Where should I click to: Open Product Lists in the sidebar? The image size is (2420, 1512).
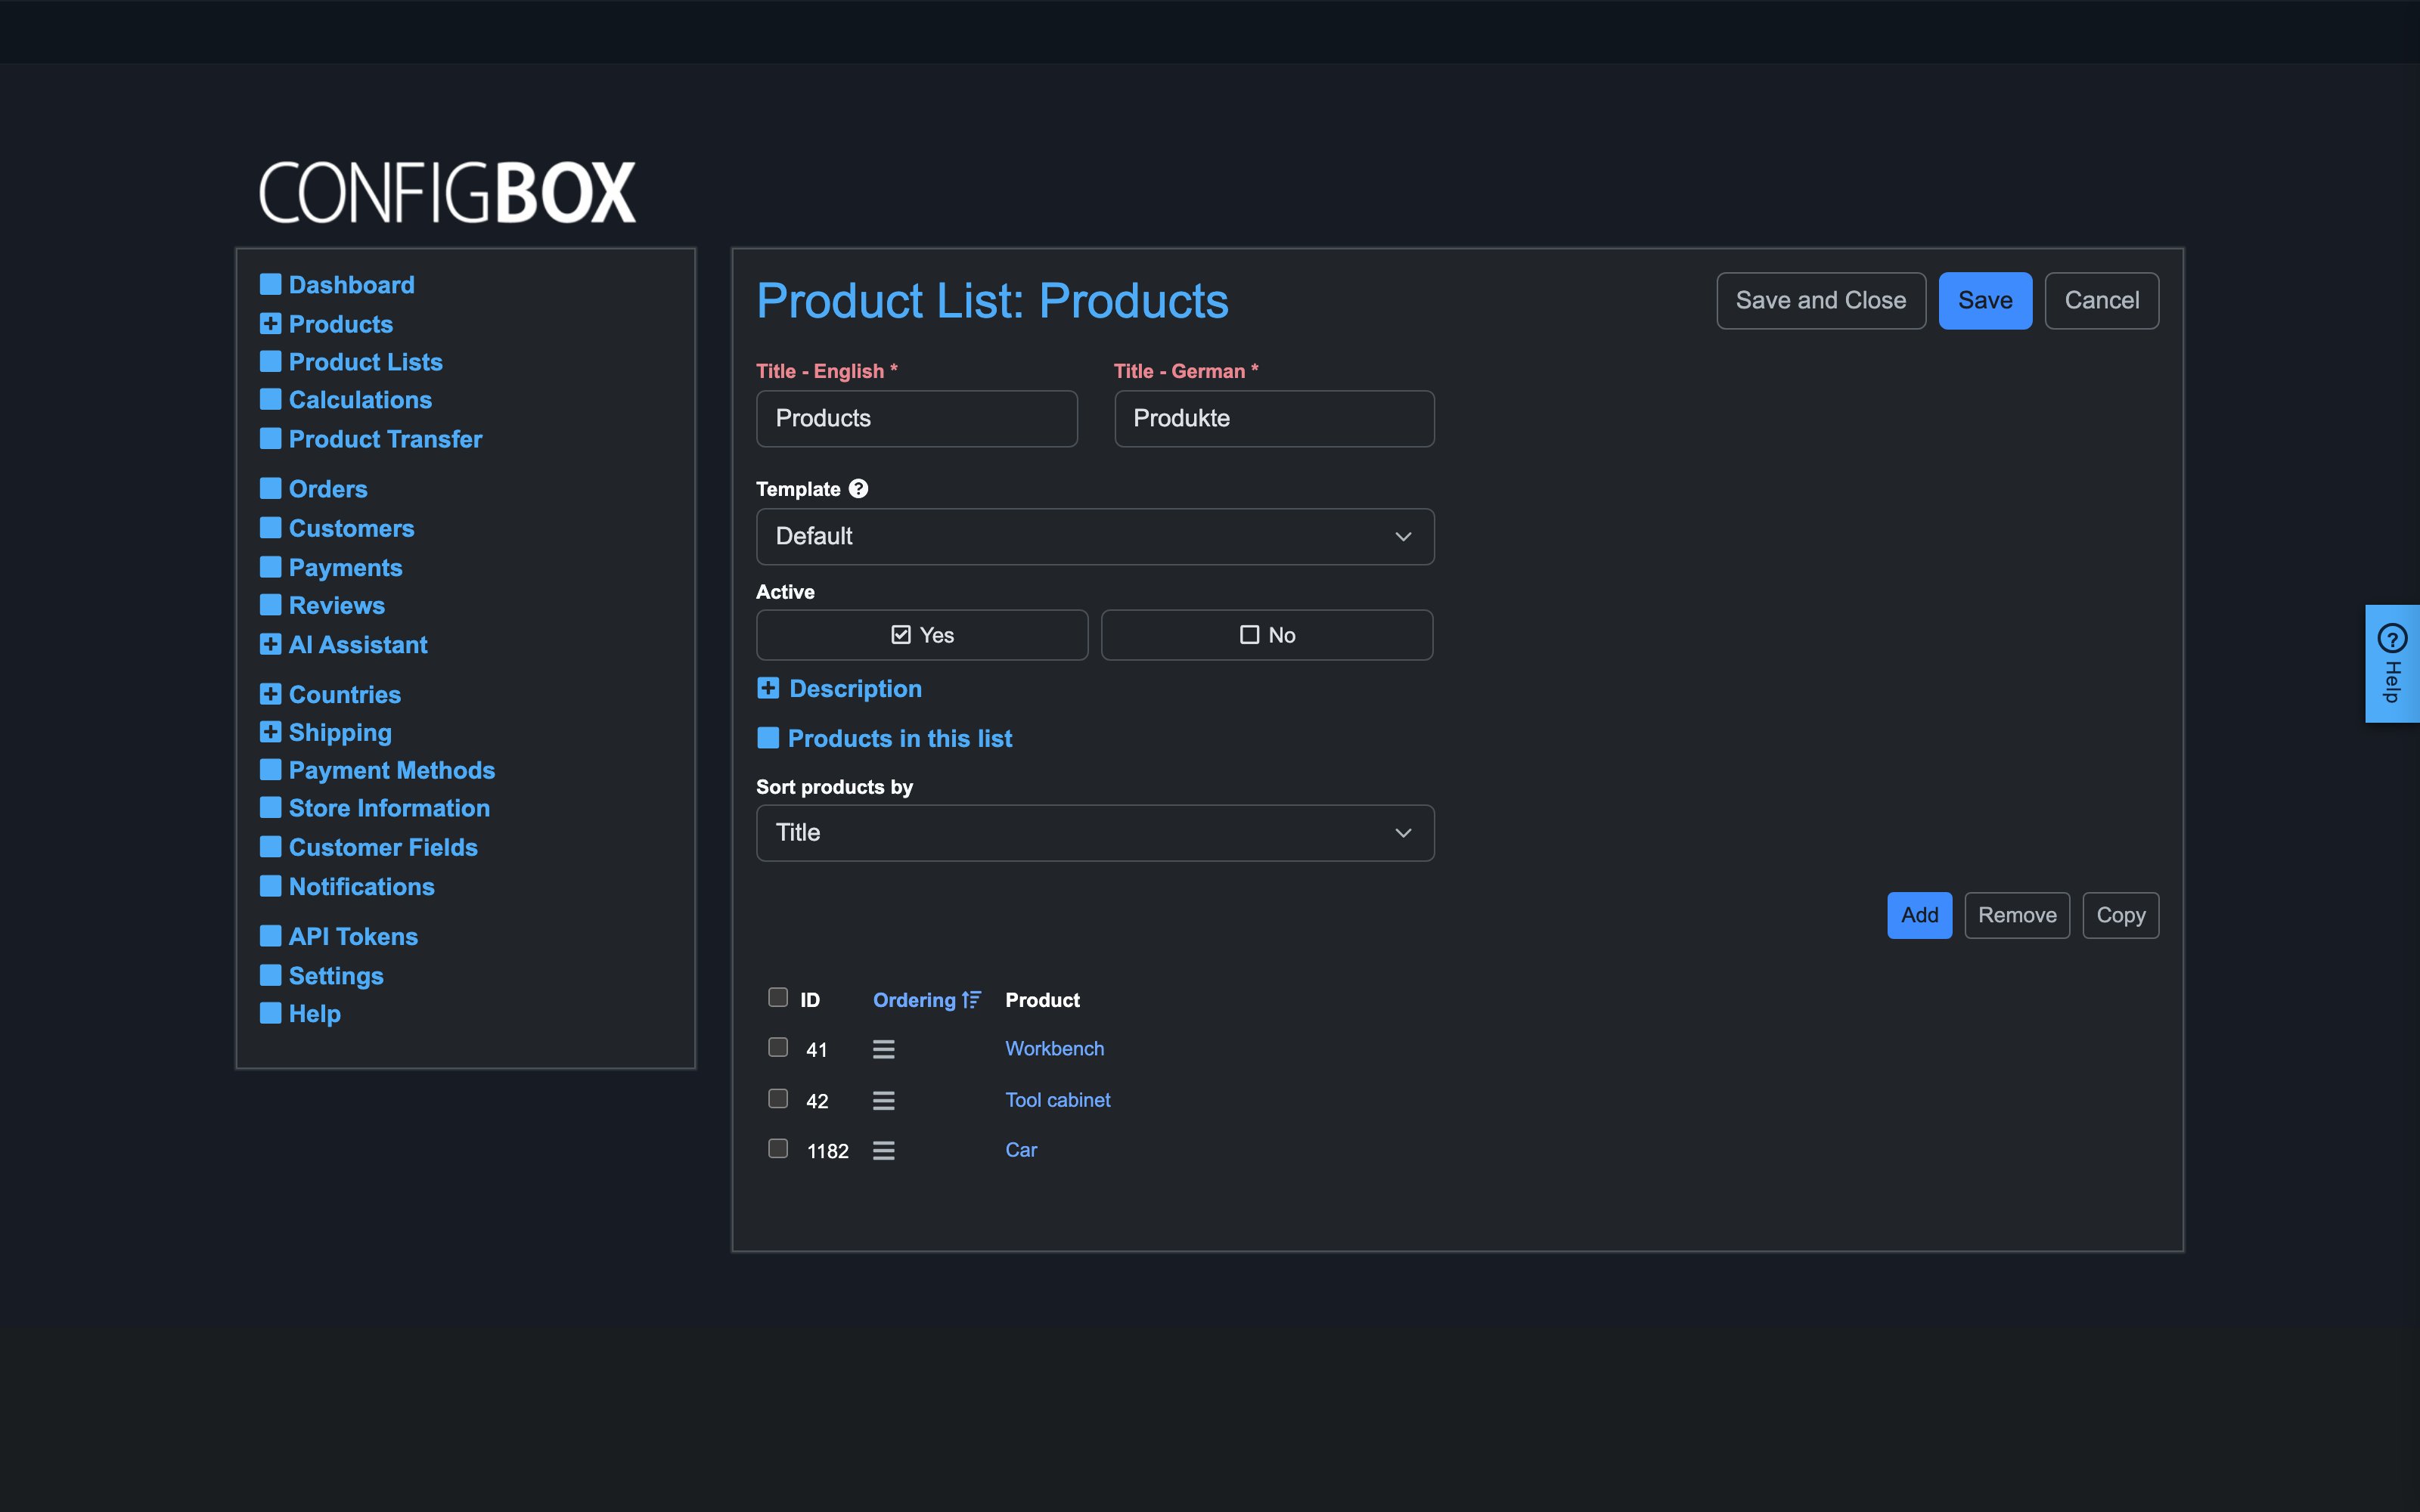click(x=365, y=362)
